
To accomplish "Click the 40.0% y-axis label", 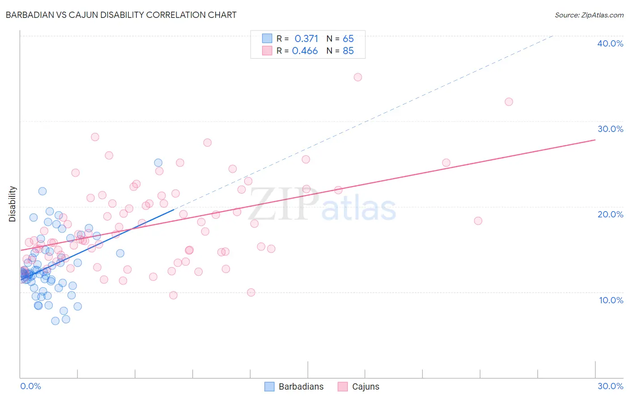I will (x=610, y=43).
